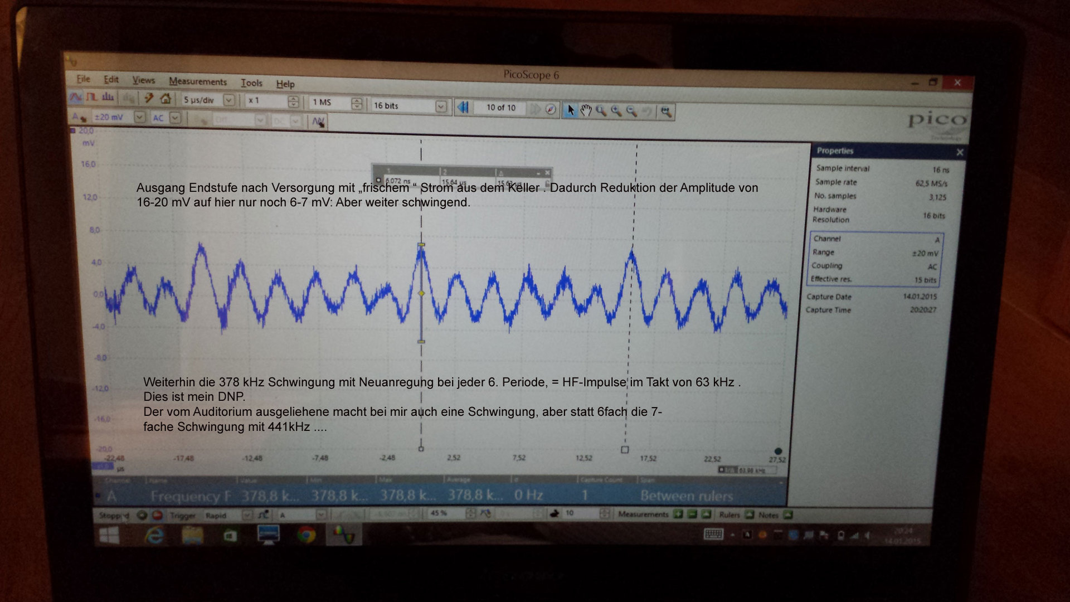The width and height of the screenshot is (1070, 602).
Task: Switch to Scope mode
Action: coord(76,97)
